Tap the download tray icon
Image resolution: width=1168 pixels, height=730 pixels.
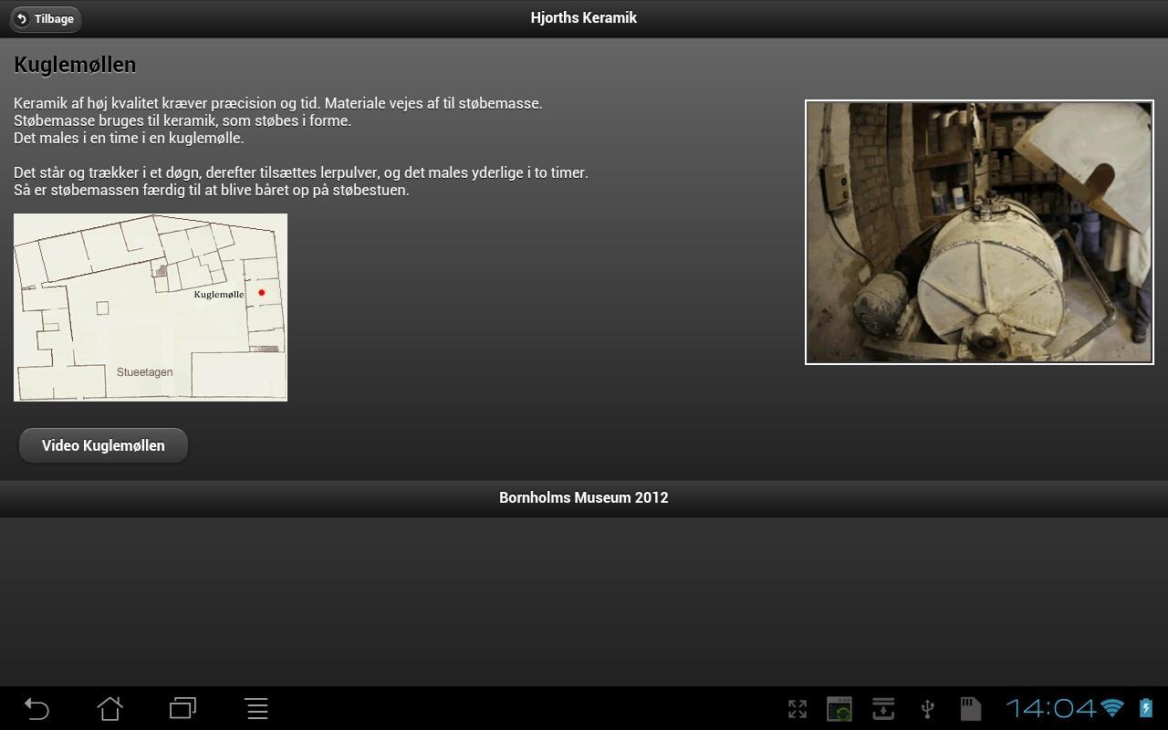(883, 709)
